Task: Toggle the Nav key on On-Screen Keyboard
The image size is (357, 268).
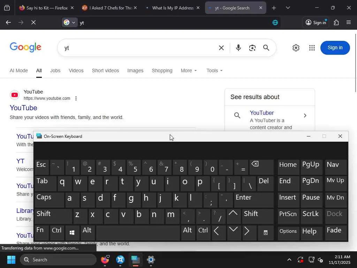Action: (336, 167)
